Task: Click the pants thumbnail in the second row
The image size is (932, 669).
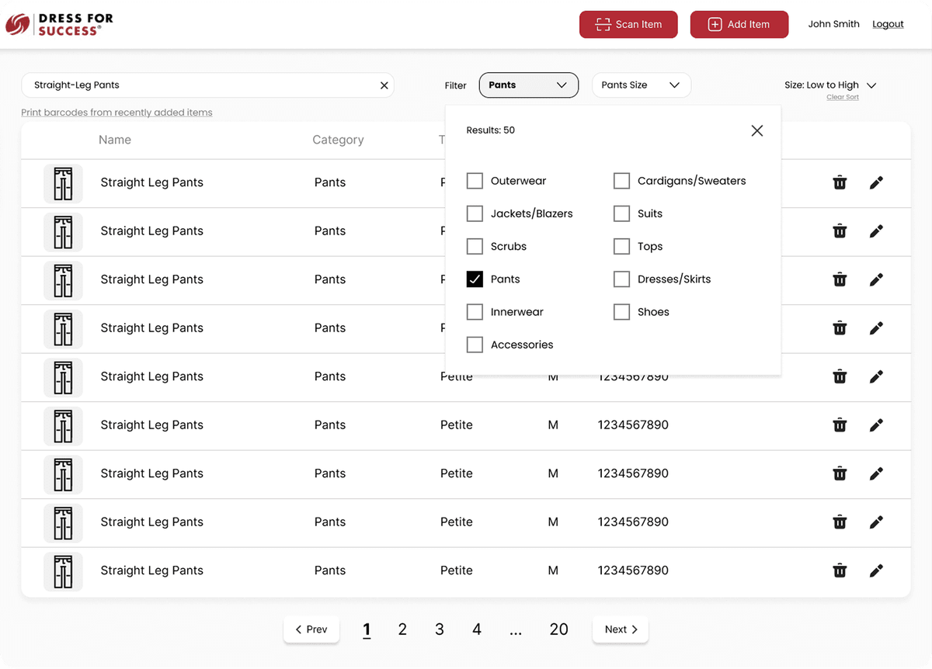Action: pos(63,231)
